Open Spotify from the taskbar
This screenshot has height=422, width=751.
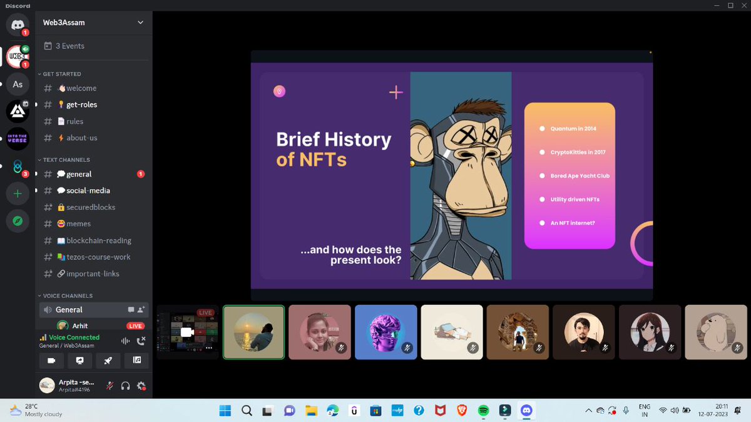coord(483,411)
